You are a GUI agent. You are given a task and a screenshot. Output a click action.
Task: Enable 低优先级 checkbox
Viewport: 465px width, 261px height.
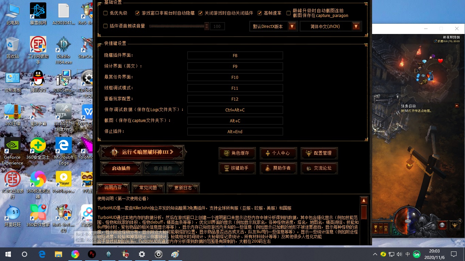coord(106,13)
